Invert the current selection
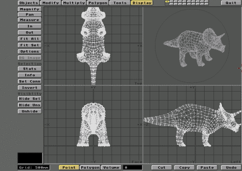This screenshot has height=171, width=242. [30, 88]
